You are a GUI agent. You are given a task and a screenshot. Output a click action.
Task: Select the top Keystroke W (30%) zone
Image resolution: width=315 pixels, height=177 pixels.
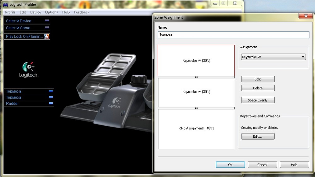(x=196, y=60)
